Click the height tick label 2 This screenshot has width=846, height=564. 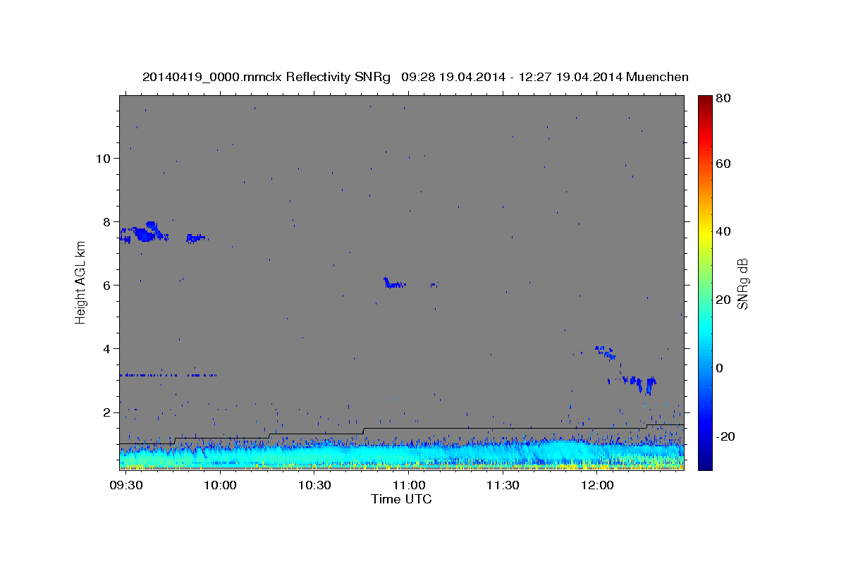click(107, 412)
